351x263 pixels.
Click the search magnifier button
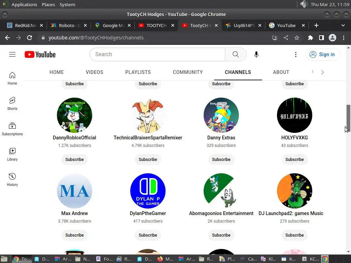tap(235, 54)
